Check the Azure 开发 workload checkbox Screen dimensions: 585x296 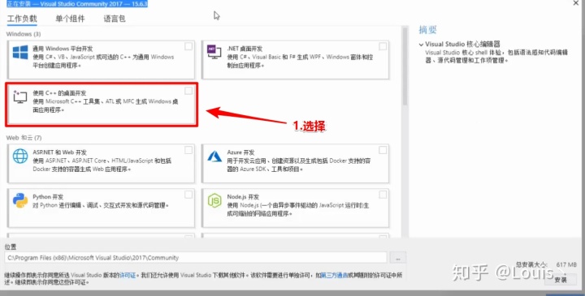click(383, 150)
